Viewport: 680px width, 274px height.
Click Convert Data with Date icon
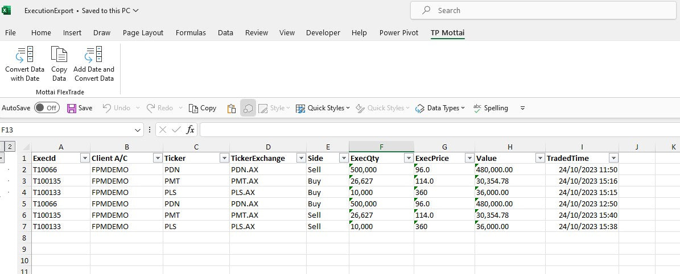click(x=24, y=54)
